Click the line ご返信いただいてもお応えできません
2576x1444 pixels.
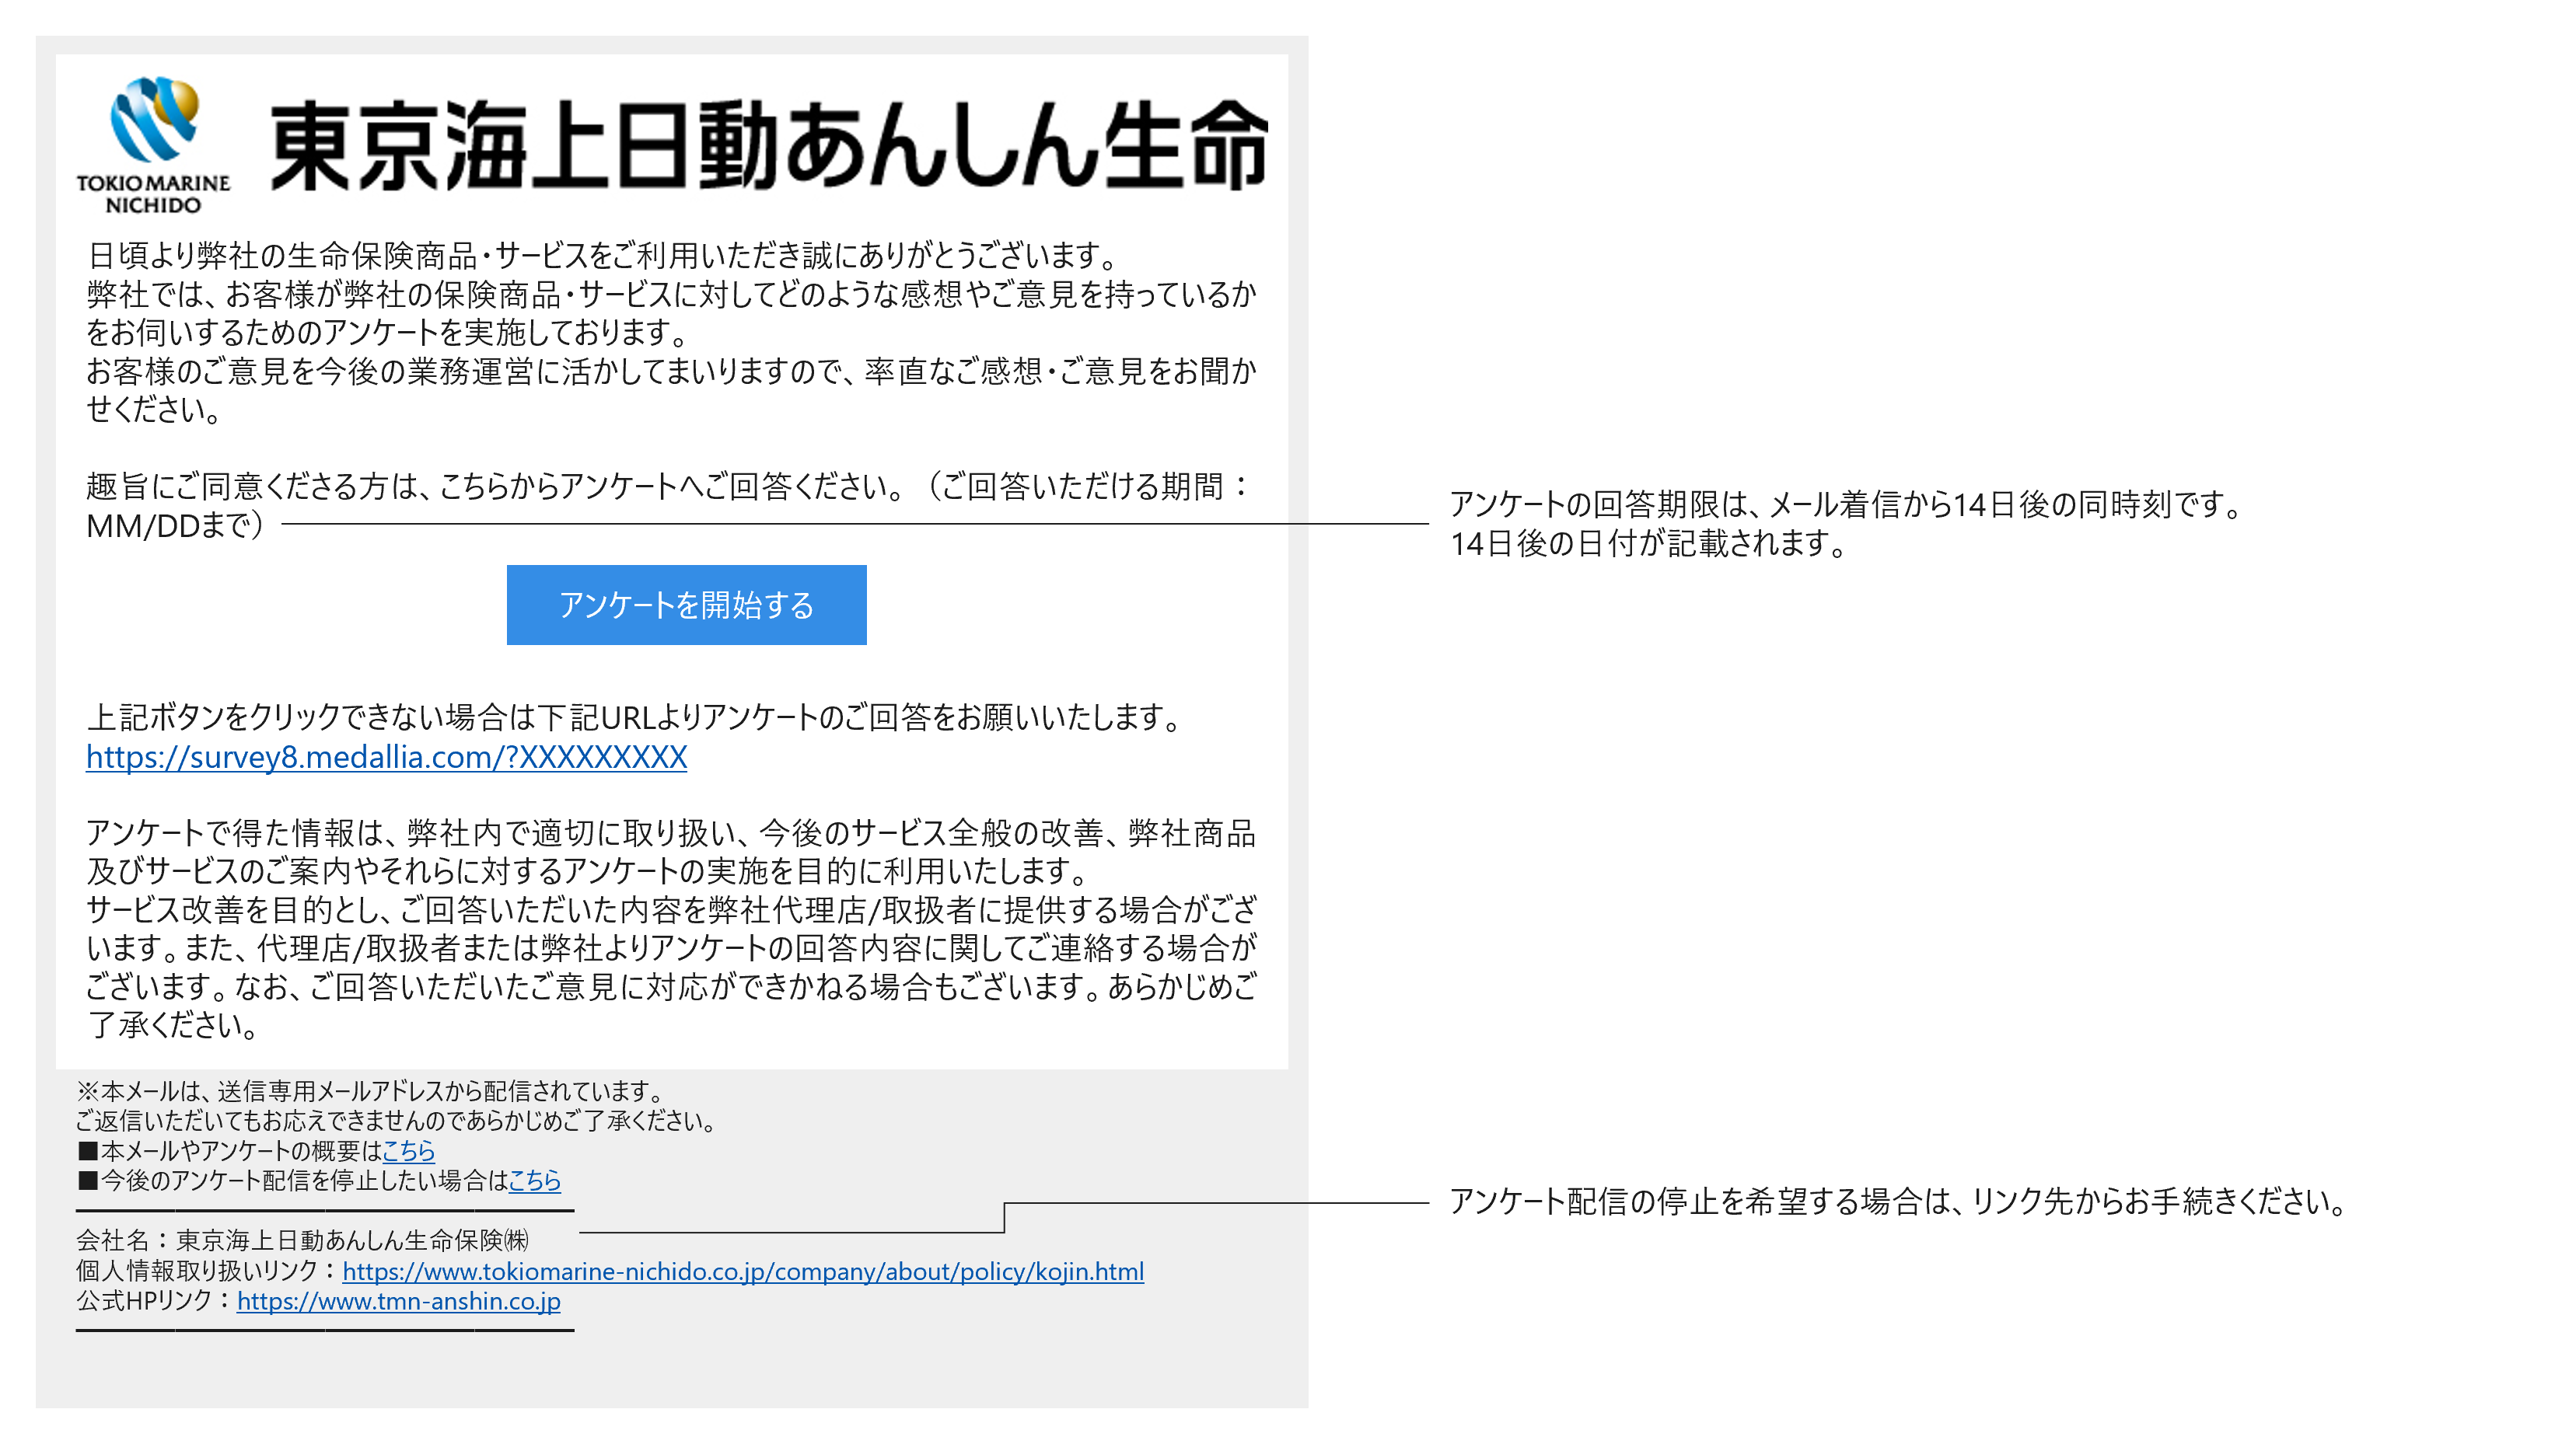(398, 1121)
